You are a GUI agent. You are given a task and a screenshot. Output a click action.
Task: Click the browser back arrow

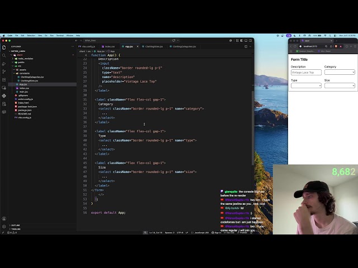[291, 46]
